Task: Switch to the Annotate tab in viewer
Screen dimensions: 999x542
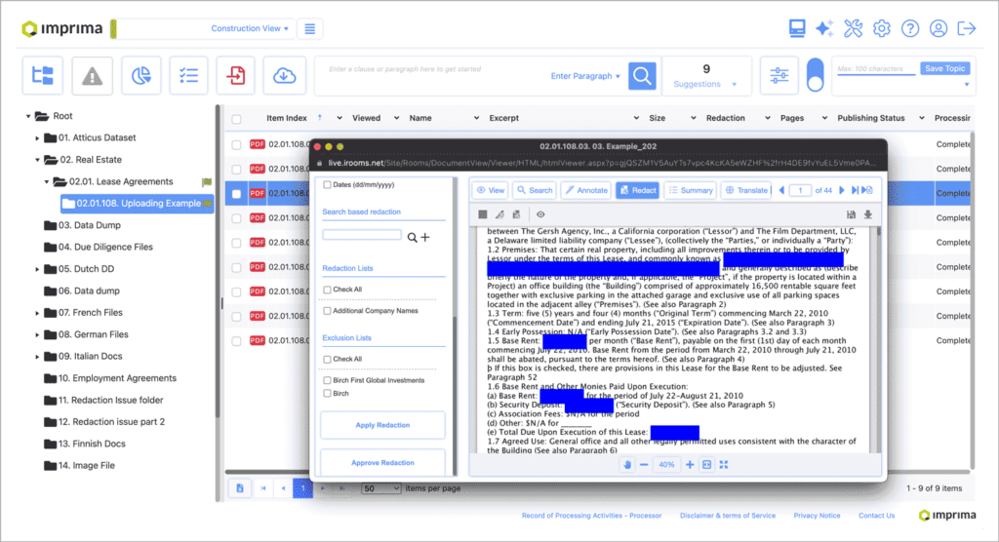Action: tap(585, 190)
